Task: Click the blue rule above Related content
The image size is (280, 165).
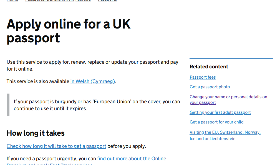Action: point(231,59)
